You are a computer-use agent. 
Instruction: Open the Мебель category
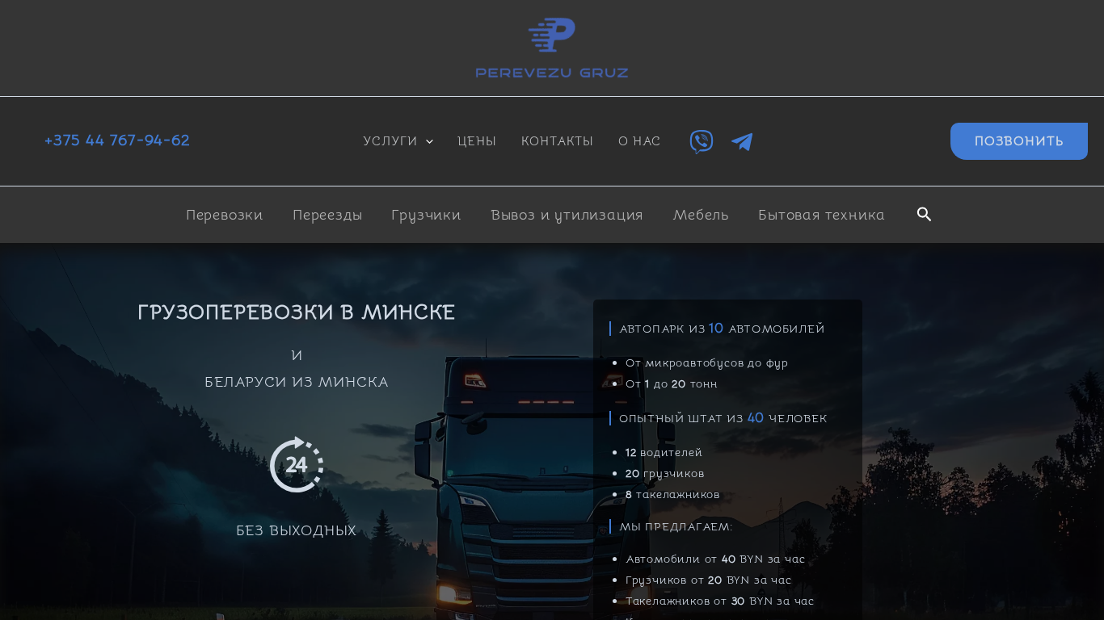click(x=701, y=215)
